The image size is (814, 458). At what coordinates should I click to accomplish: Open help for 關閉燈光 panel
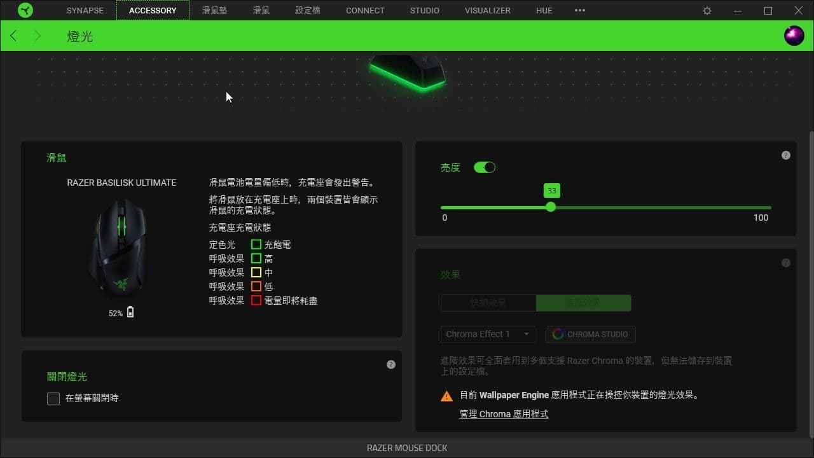(x=391, y=364)
